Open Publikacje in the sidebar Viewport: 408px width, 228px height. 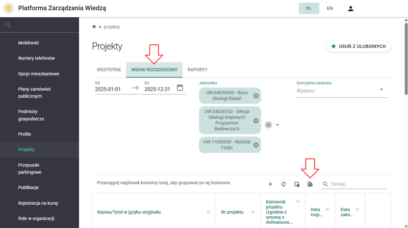(x=29, y=187)
